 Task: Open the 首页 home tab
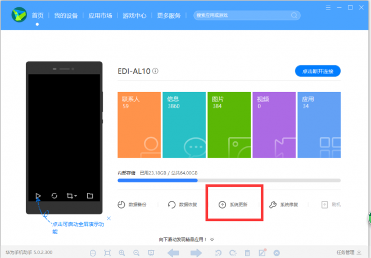[x=38, y=16]
